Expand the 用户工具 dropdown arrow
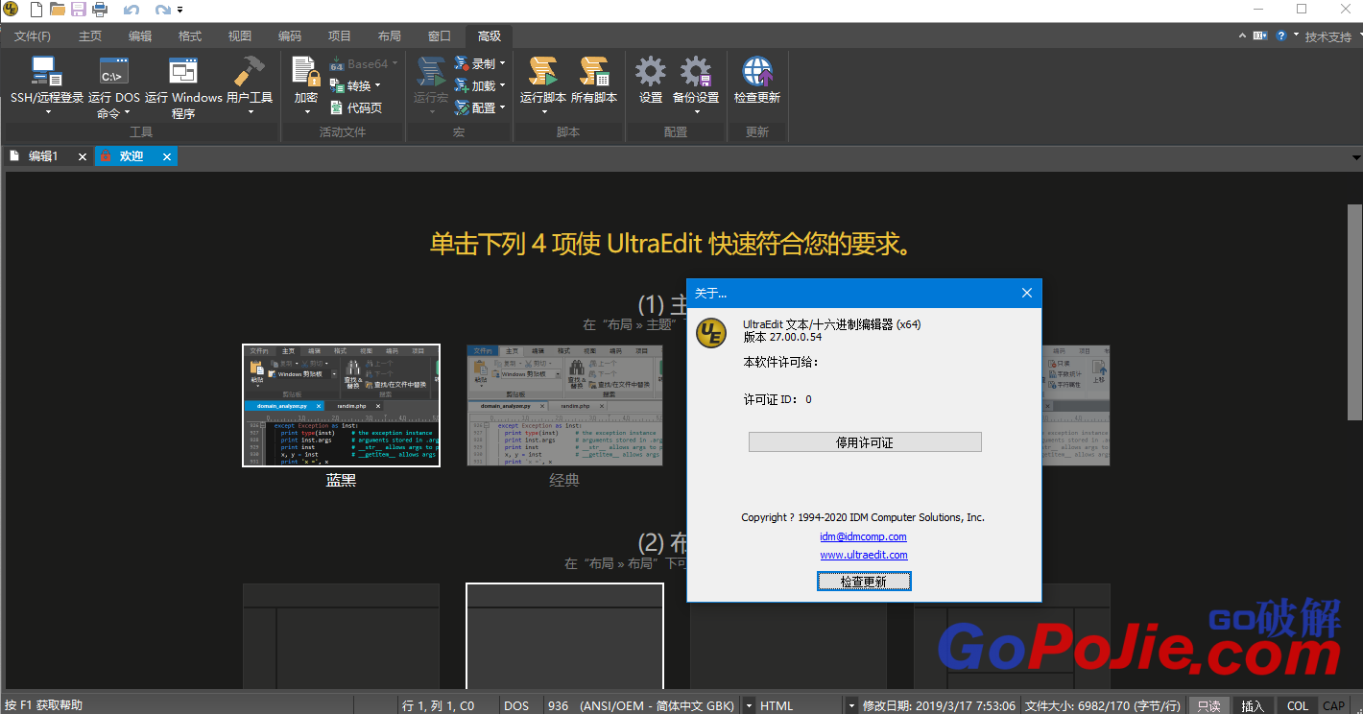1363x714 pixels. tap(250, 111)
